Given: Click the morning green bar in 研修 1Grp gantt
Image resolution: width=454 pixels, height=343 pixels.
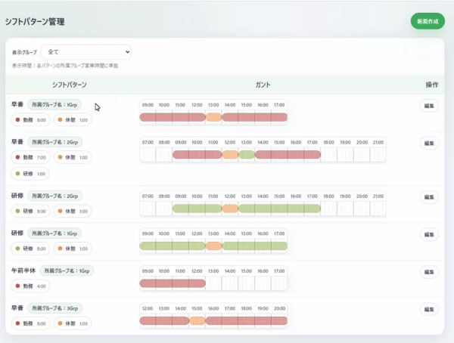Looking at the screenshot, I should 173,246.
